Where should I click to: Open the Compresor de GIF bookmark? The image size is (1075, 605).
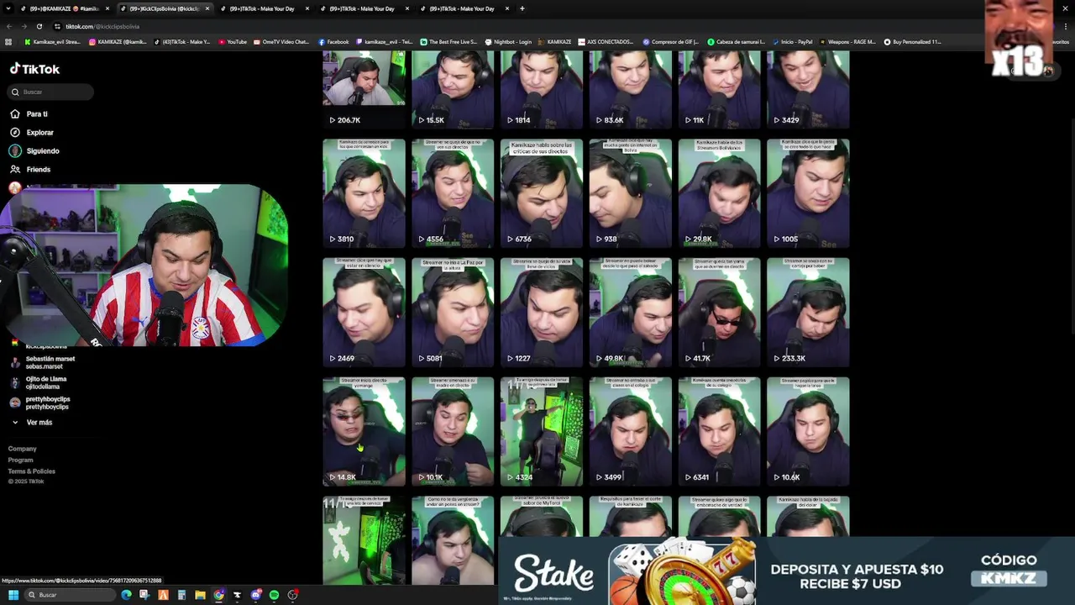tap(671, 41)
